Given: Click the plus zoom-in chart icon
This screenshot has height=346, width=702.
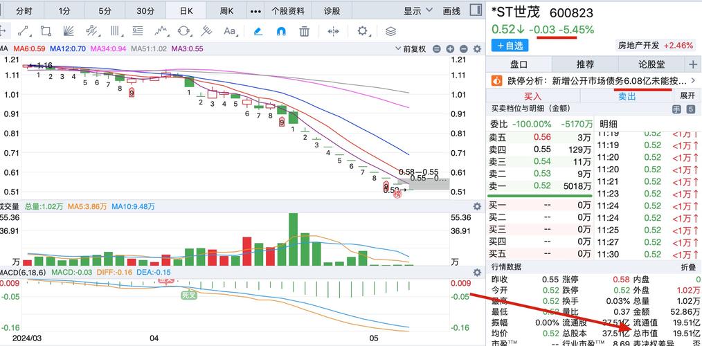Looking at the screenshot, I should coord(450,49).
